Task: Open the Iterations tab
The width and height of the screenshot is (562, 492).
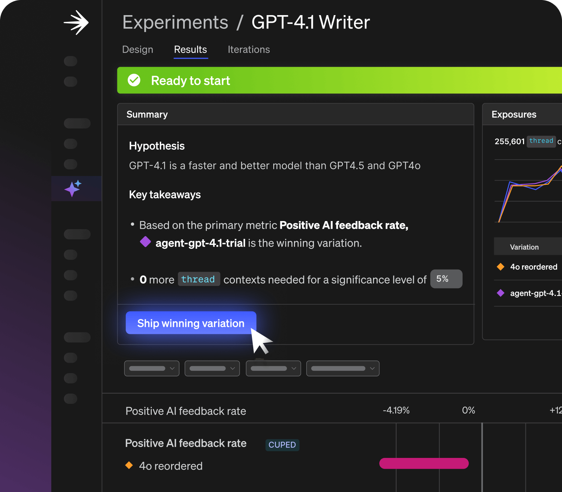Action: pos(249,50)
